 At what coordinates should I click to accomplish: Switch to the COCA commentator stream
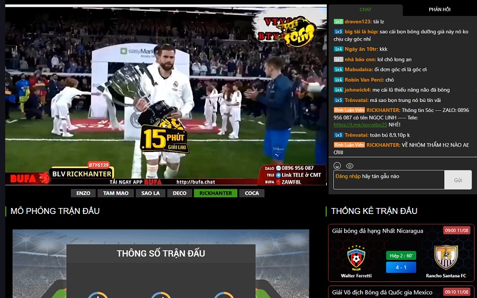pos(252,193)
